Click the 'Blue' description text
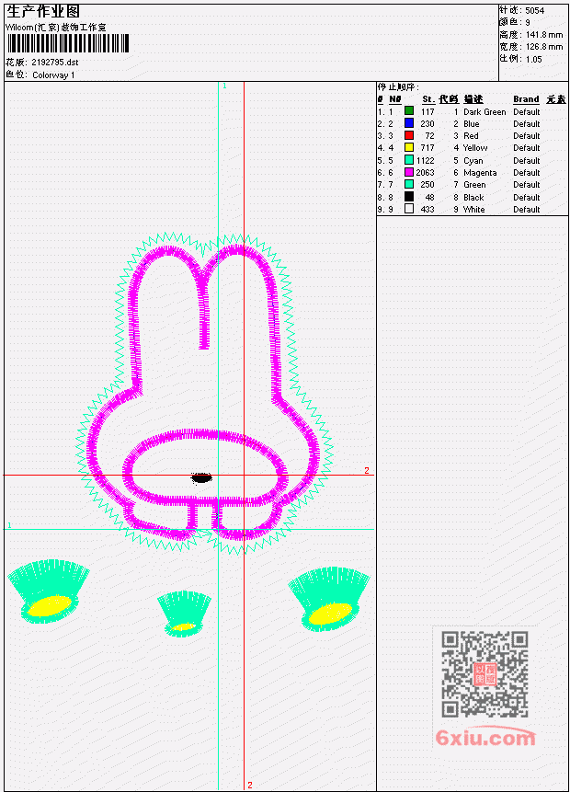 tap(472, 124)
